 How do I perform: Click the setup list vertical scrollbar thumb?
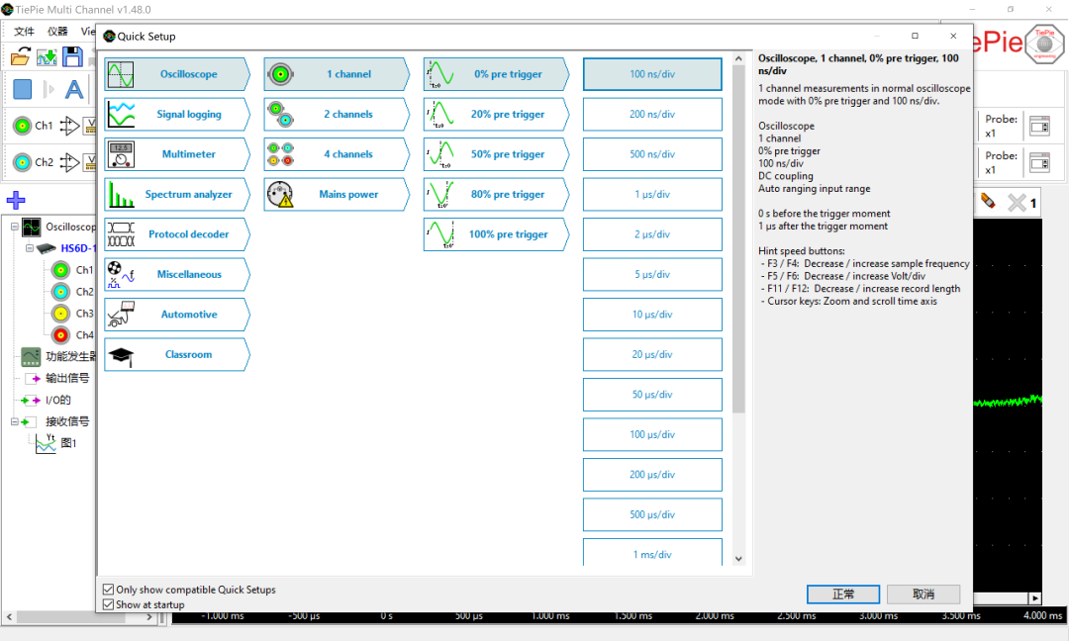pos(738,239)
